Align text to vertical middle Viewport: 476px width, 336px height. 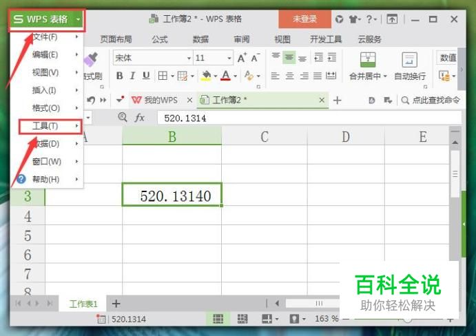289,57
